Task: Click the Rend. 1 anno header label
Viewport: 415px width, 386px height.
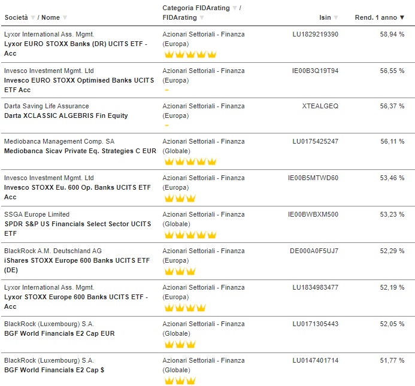Action: coord(376,18)
